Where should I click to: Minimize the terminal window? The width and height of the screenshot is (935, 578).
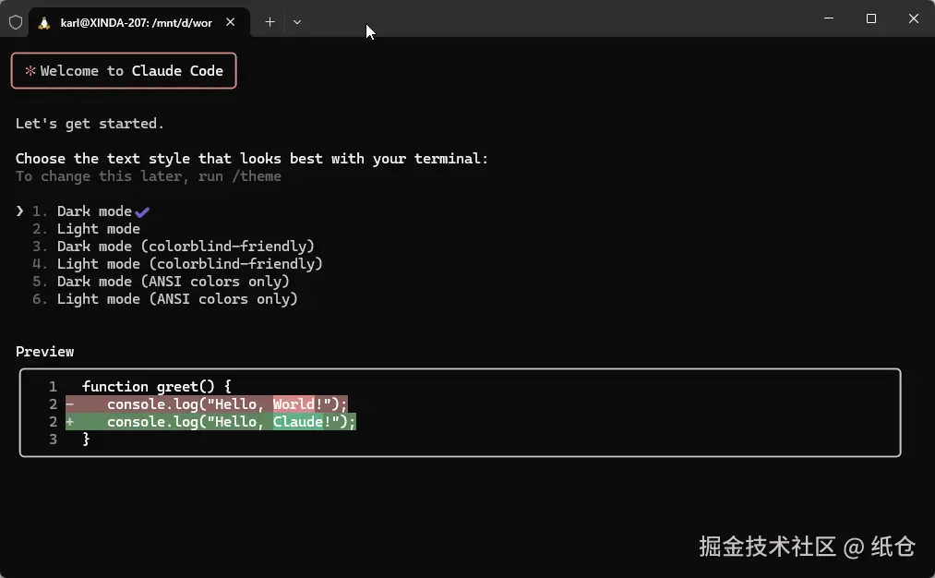(829, 18)
